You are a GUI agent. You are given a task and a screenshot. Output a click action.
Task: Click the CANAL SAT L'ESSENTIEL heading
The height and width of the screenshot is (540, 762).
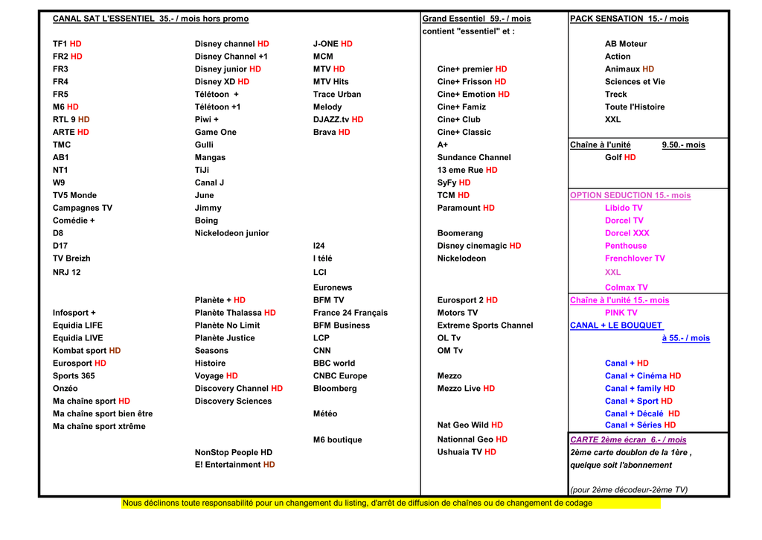pos(150,19)
